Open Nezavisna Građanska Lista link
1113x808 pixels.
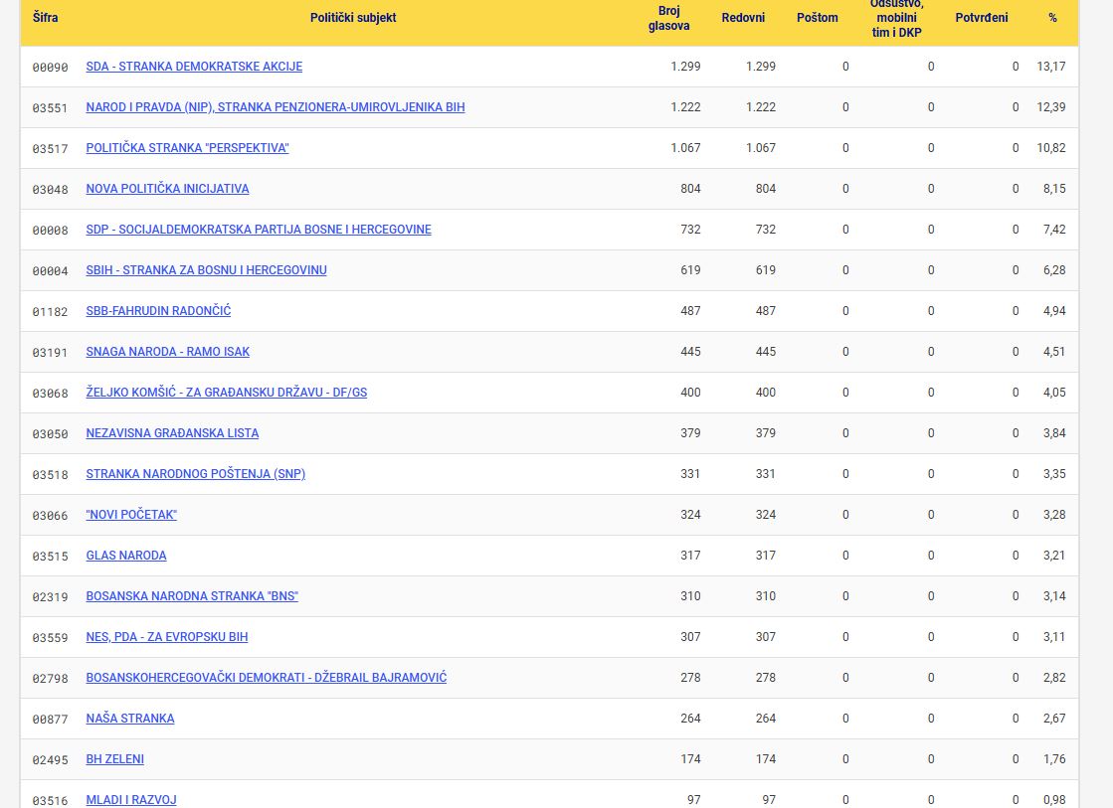(x=172, y=433)
